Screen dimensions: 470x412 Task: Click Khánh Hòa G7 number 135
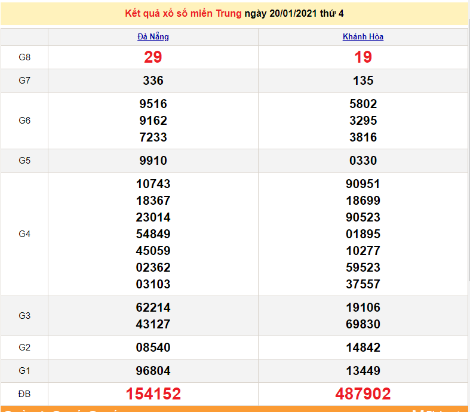coord(363,81)
